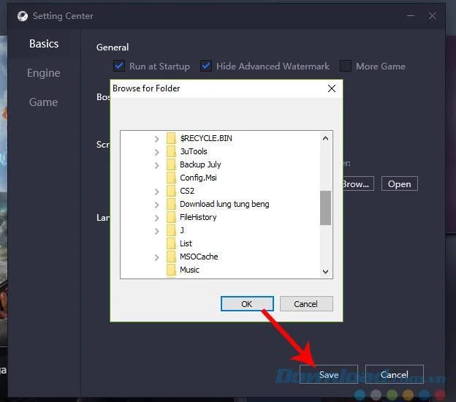Enable the More Game checkbox
The height and width of the screenshot is (402, 456).
point(346,66)
